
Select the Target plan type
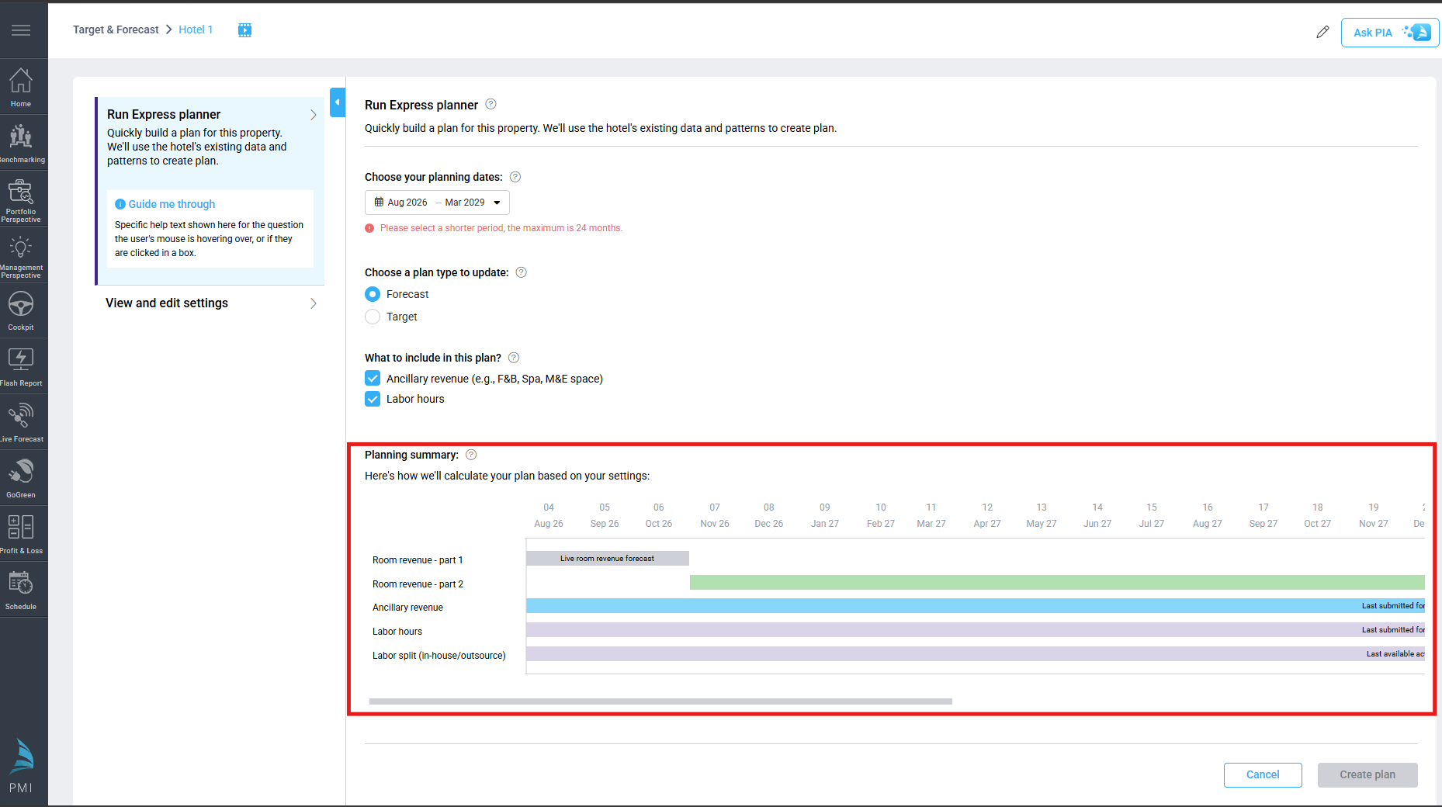click(x=373, y=317)
